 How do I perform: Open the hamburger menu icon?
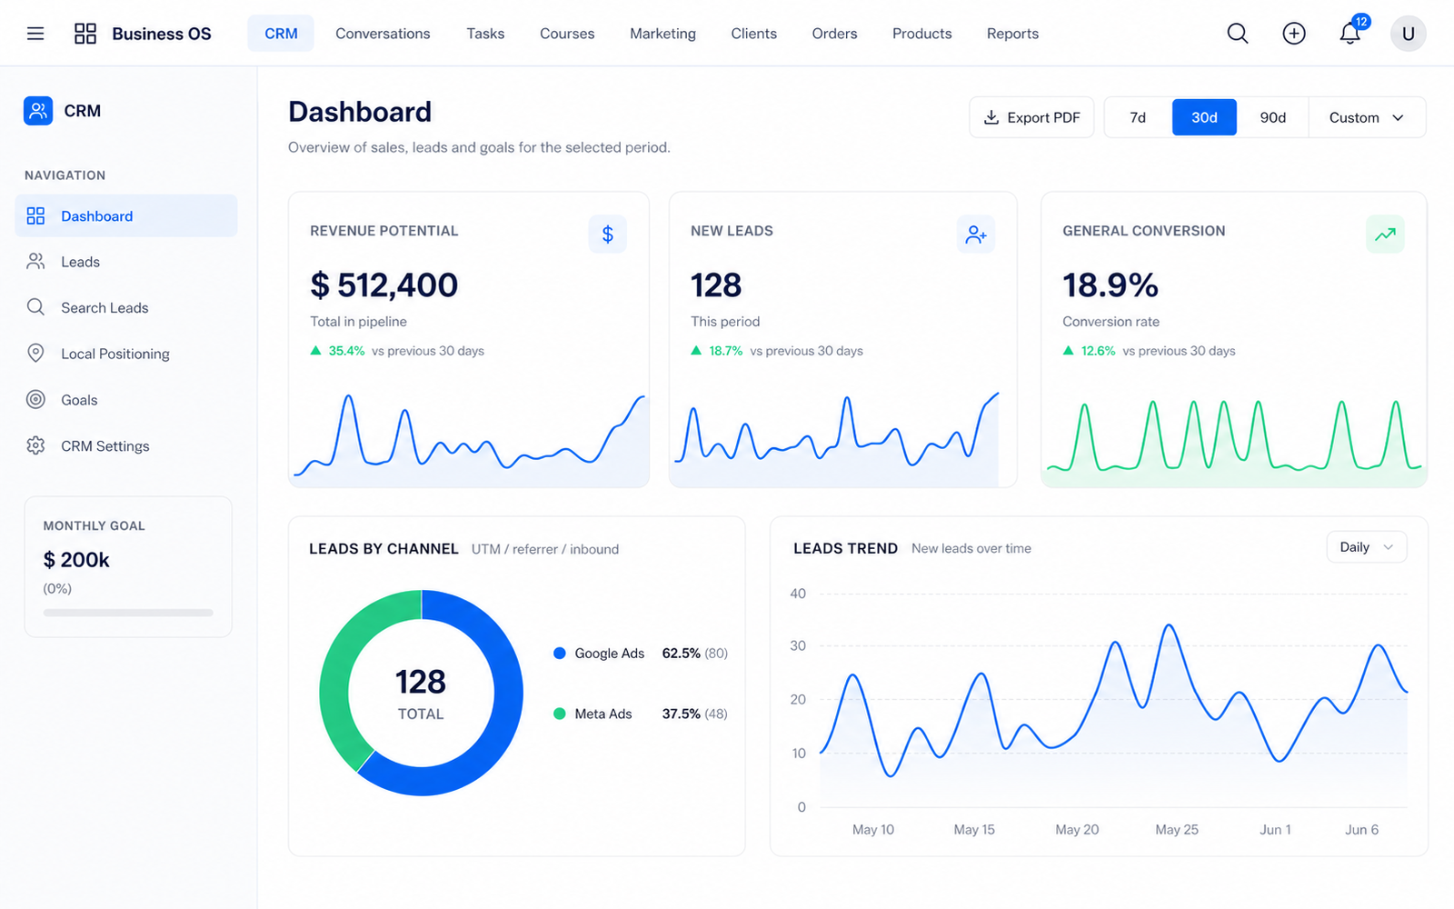(35, 34)
